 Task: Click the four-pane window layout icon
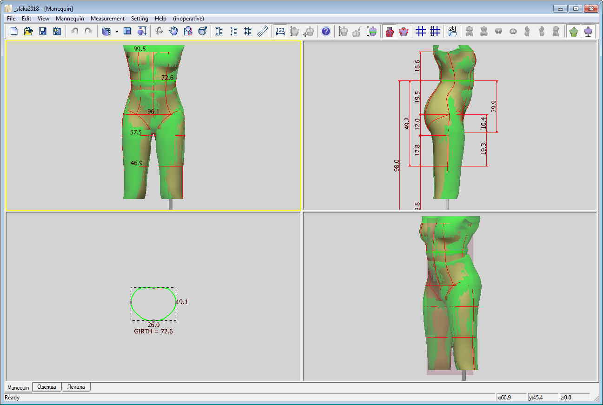click(127, 31)
